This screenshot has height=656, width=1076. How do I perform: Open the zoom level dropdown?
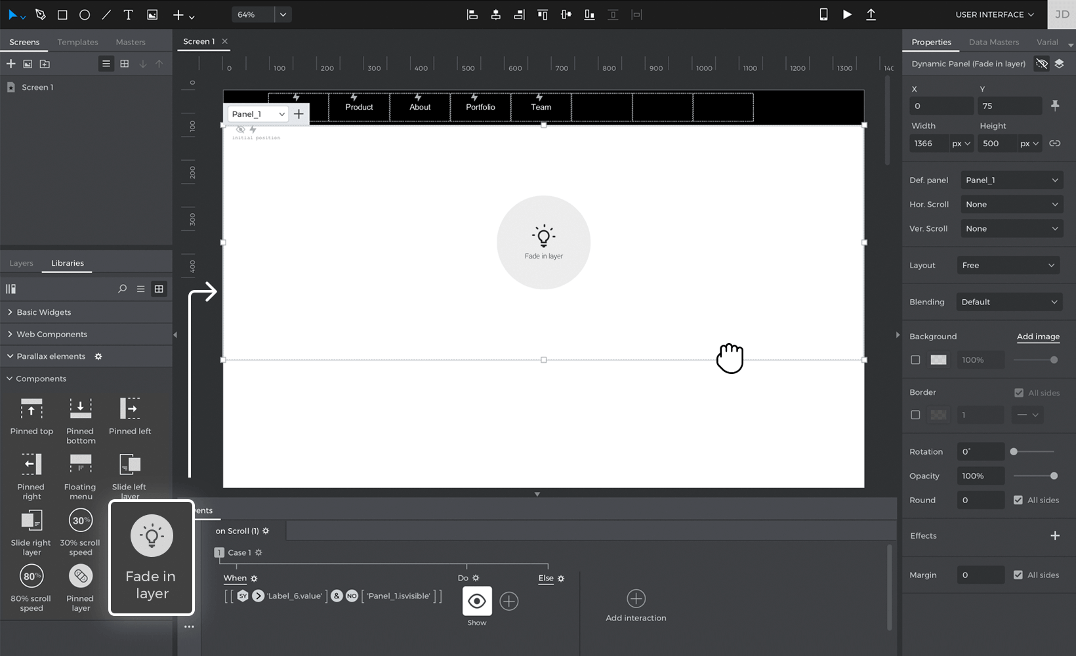click(x=283, y=14)
